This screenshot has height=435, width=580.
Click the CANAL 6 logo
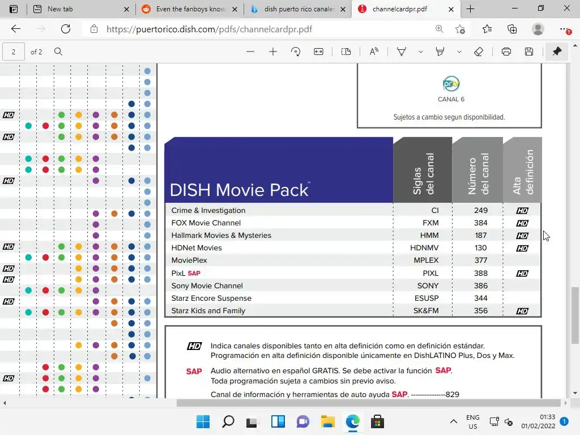pos(451,84)
